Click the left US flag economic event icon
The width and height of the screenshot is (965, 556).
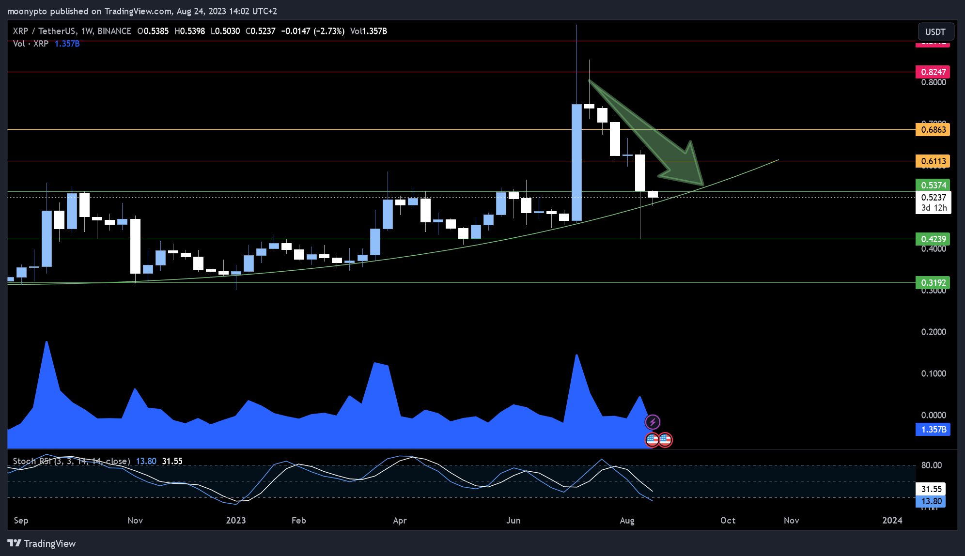pyautogui.click(x=652, y=440)
